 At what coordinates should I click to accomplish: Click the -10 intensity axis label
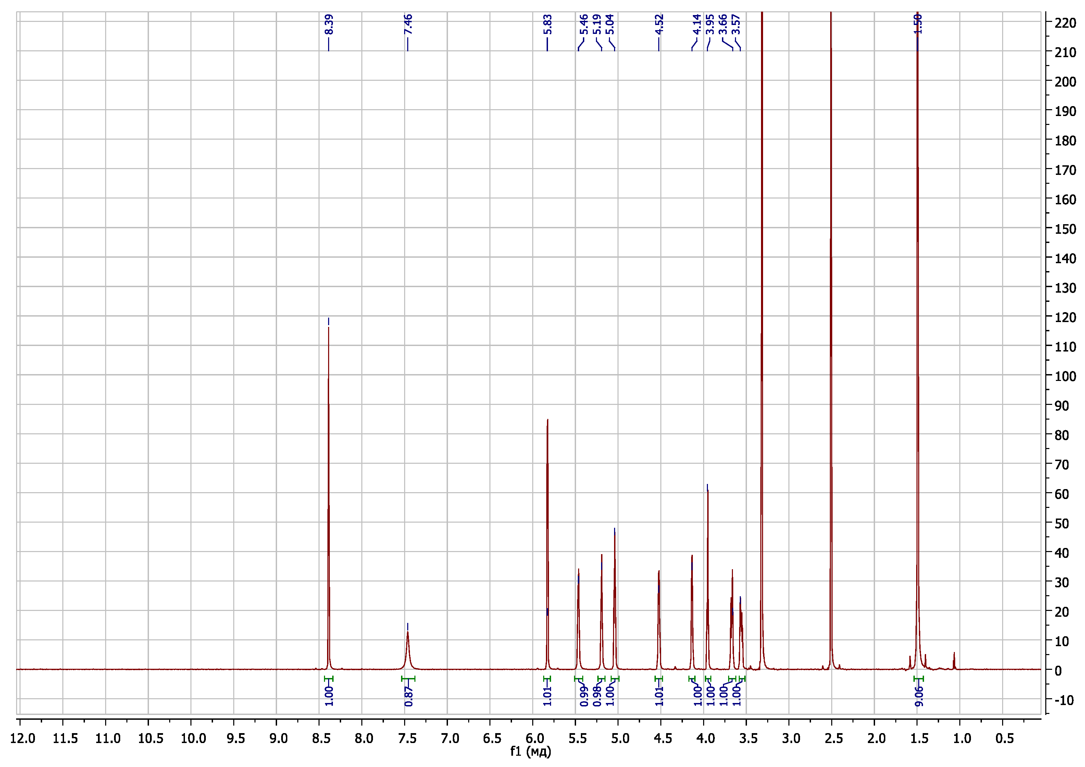pyautogui.click(x=1065, y=700)
